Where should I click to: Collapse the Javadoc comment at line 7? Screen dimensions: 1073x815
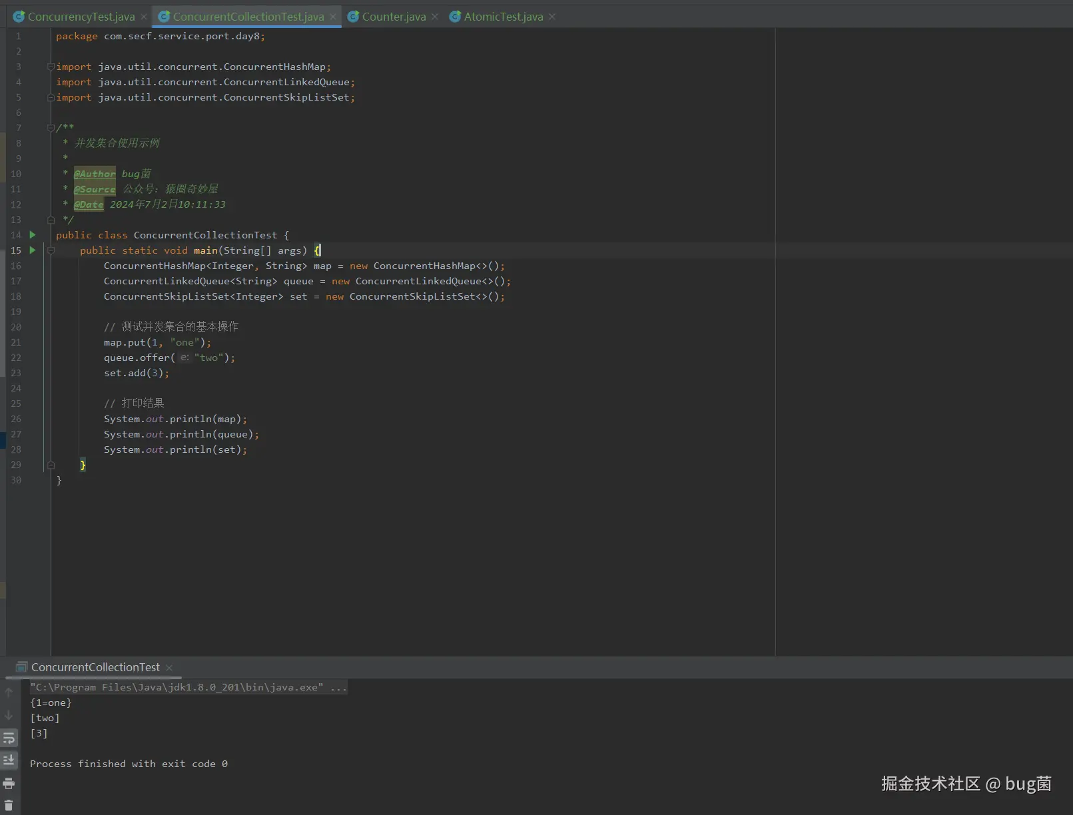[51, 128]
